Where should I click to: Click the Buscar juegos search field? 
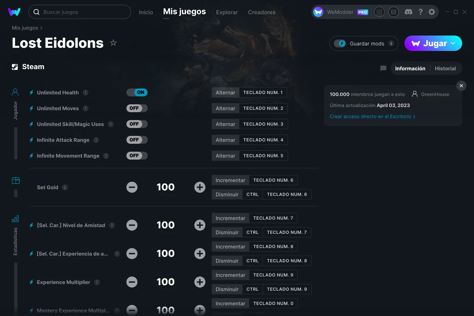click(x=79, y=12)
